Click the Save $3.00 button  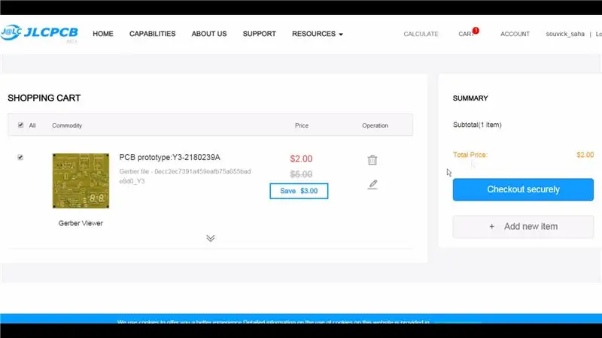click(x=299, y=191)
